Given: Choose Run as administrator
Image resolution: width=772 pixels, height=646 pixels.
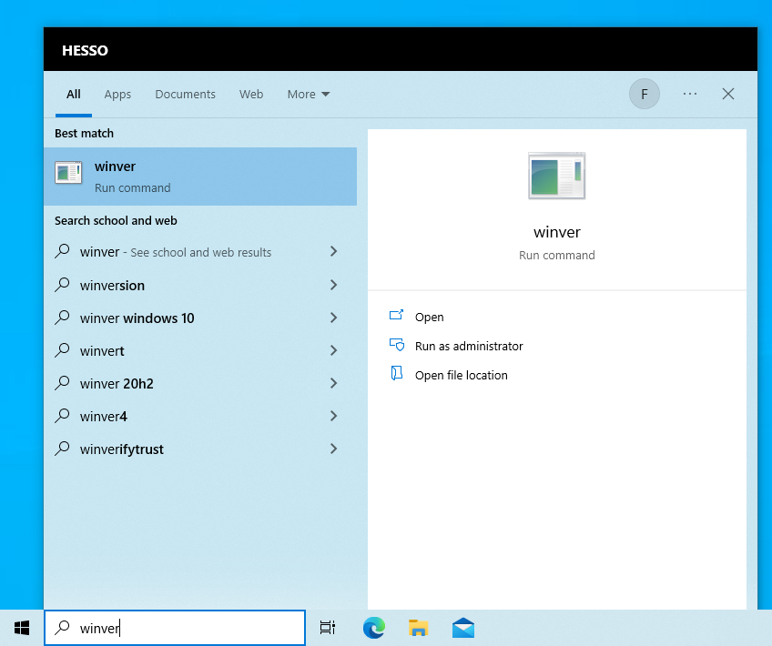Looking at the screenshot, I should coord(469,346).
